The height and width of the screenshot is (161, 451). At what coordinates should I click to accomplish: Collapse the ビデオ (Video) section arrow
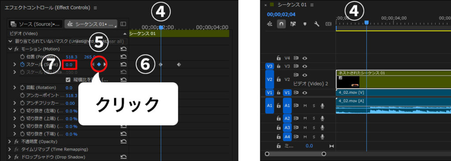pyautogui.click(x=125, y=34)
